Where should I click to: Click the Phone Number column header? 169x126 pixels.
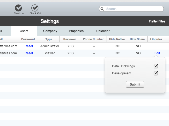coord(93,39)
